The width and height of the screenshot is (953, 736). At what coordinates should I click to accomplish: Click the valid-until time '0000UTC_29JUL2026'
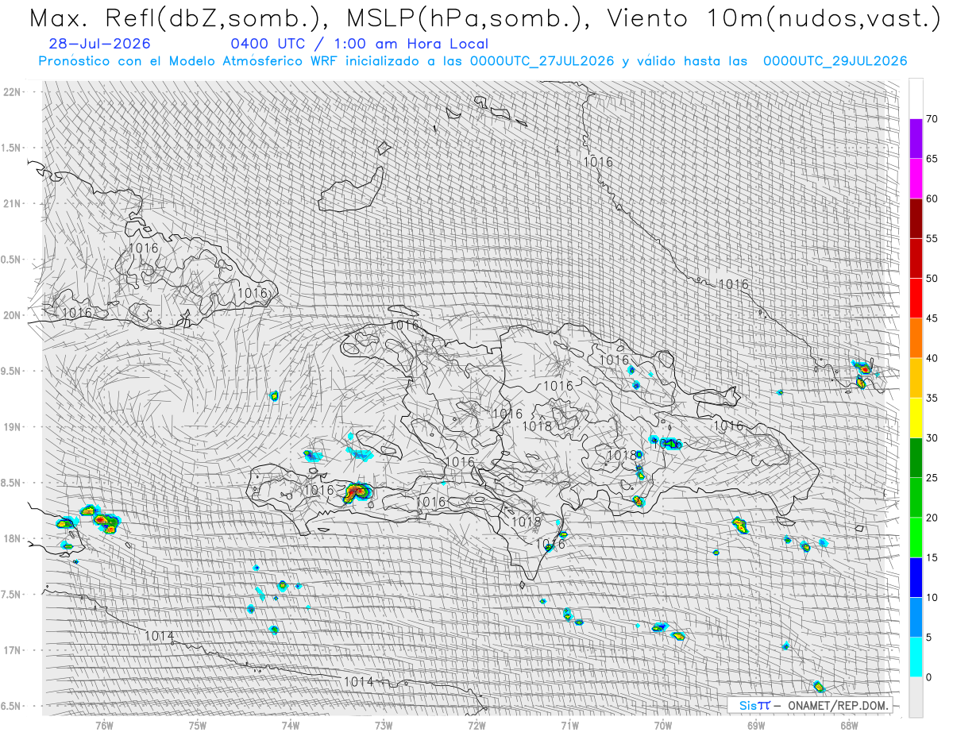point(835,61)
